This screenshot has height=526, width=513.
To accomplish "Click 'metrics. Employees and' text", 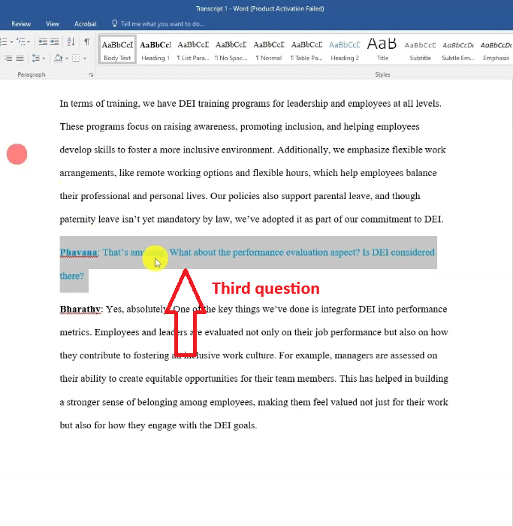I will [108, 332].
